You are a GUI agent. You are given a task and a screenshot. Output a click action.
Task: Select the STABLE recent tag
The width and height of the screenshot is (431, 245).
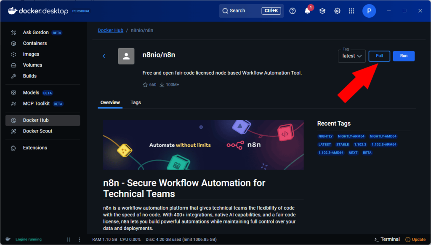[343, 145]
